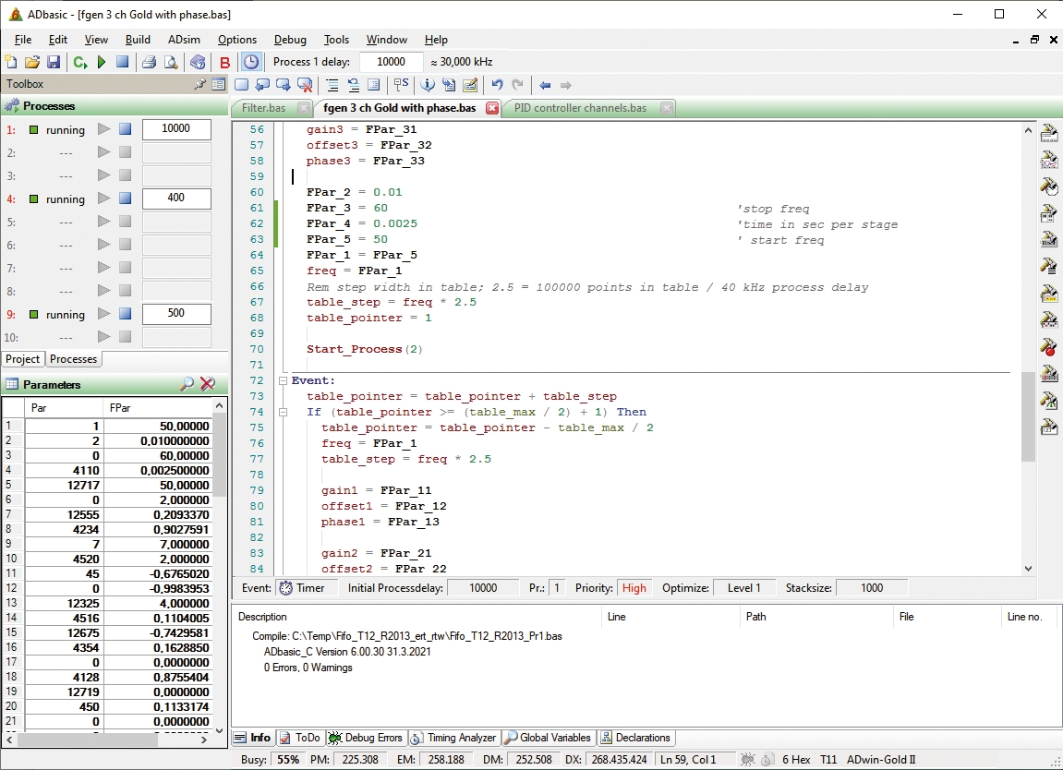
Task: Stop running process 4 with square button
Action: 126,199
